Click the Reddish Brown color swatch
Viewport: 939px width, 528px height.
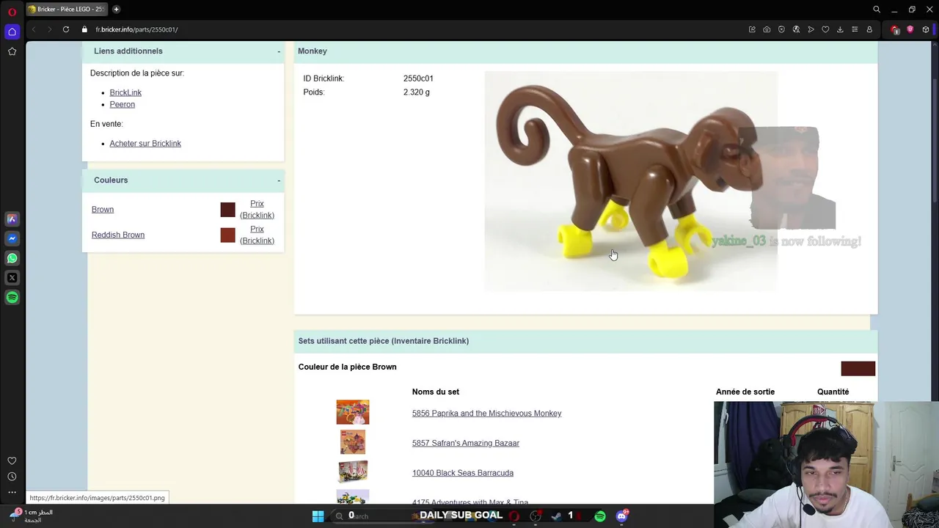227,235
